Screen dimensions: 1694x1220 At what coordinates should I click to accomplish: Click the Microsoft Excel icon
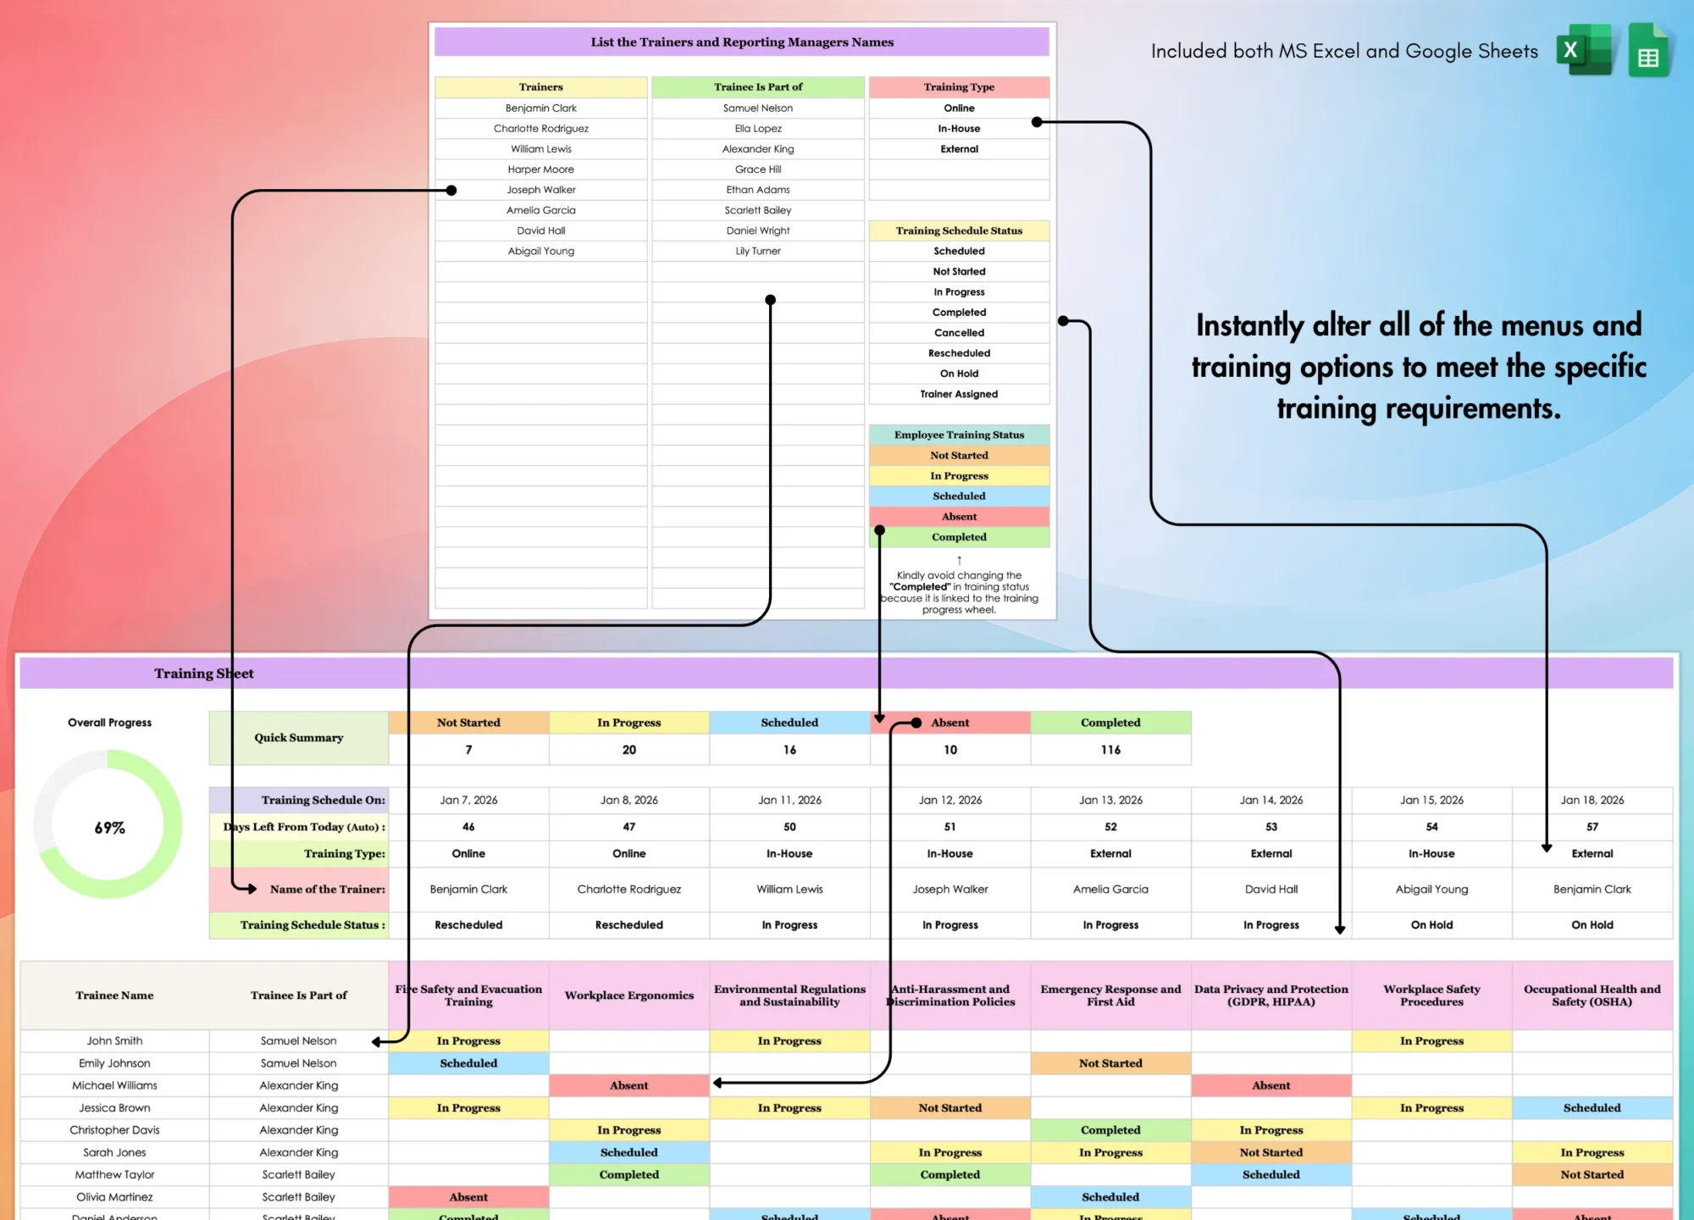(x=1584, y=50)
